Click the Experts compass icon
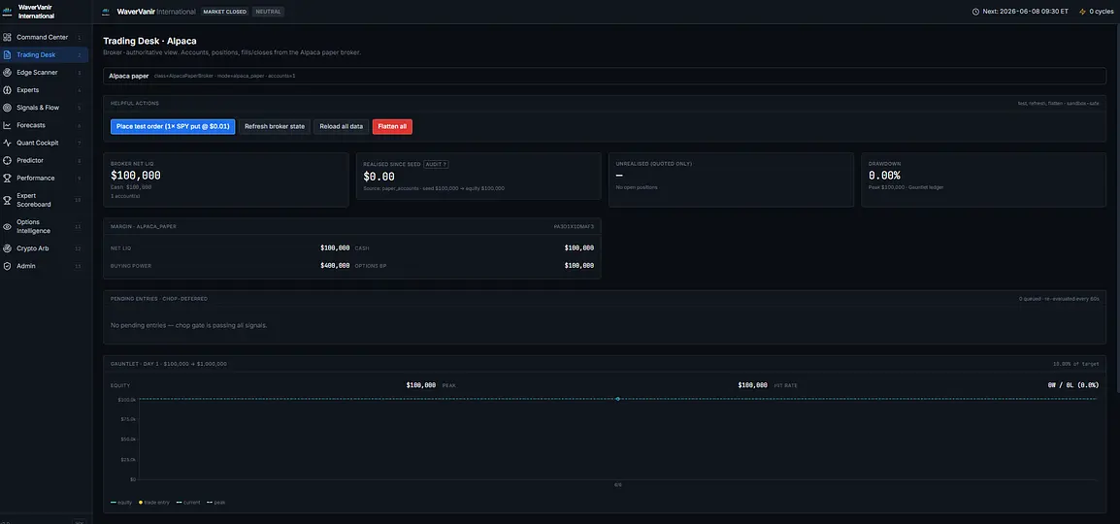1120x524 pixels. [x=7, y=90]
